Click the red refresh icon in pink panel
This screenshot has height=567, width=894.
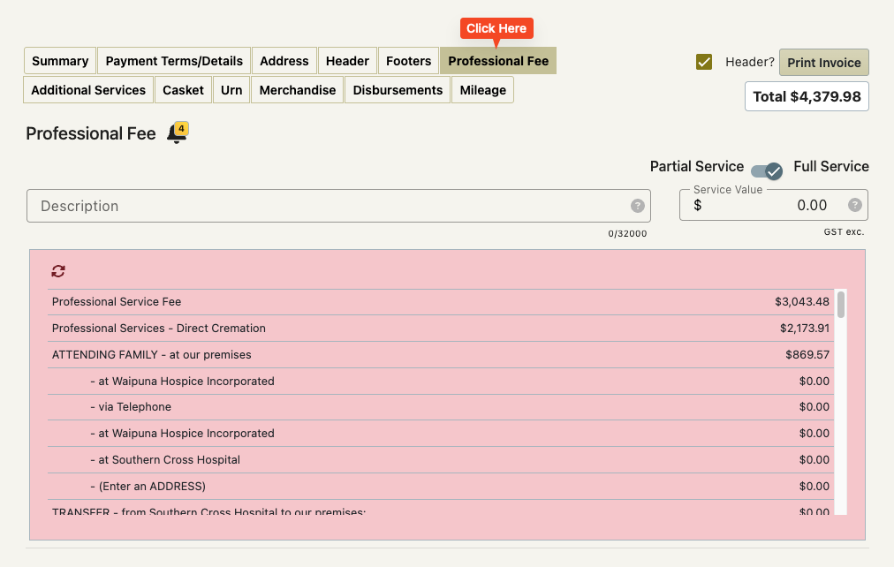[x=58, y=271]
